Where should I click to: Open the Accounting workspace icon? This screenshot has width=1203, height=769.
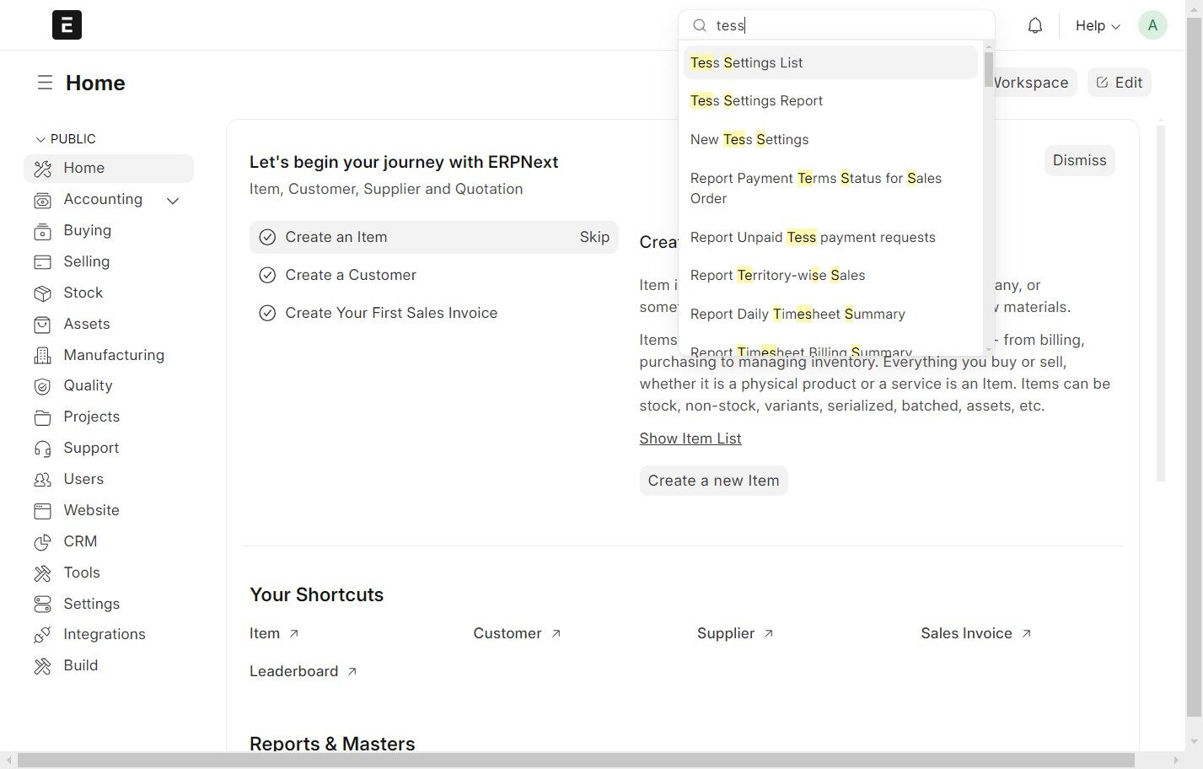[x=42, y=200]
